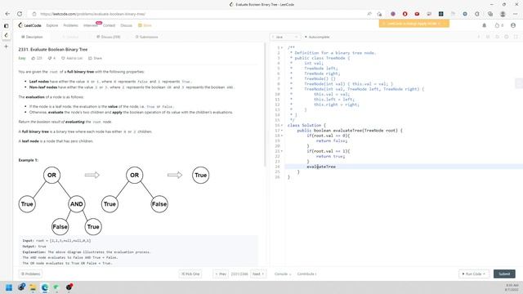Expand the Run Code dropdown

[x=474, y=274]
